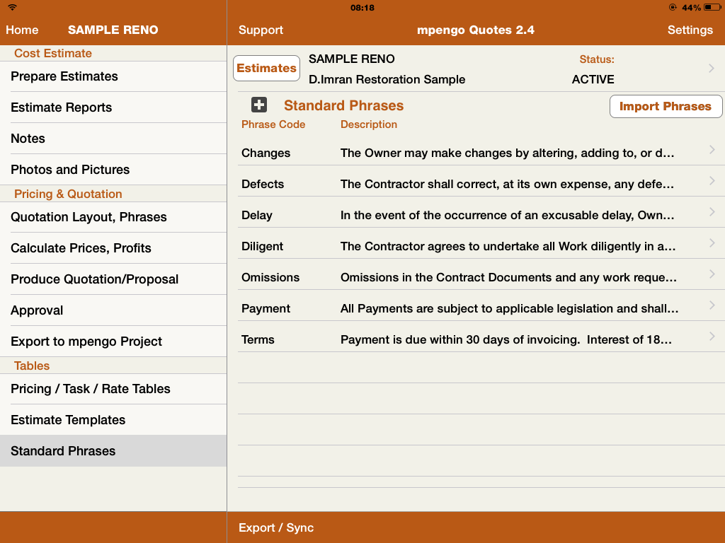This screenshot has height=543, width=725.
Task: Tap Export / Sync at bottom
Action: pos(276,527)
